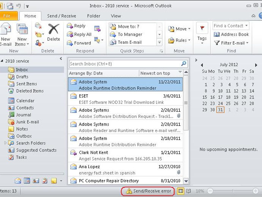Click the Ignore conversation icon
The height and width of the screenshot is (197, 262).
tap(38, 26)
